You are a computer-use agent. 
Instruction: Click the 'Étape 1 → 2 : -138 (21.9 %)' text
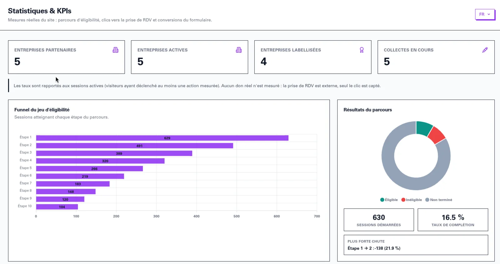tap(374, 248)
